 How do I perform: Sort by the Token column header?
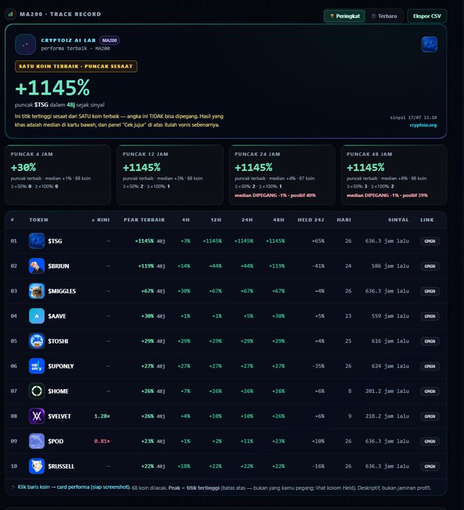coord(38,220)
